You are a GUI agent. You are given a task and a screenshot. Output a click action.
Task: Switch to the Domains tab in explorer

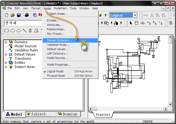point(69,114)
